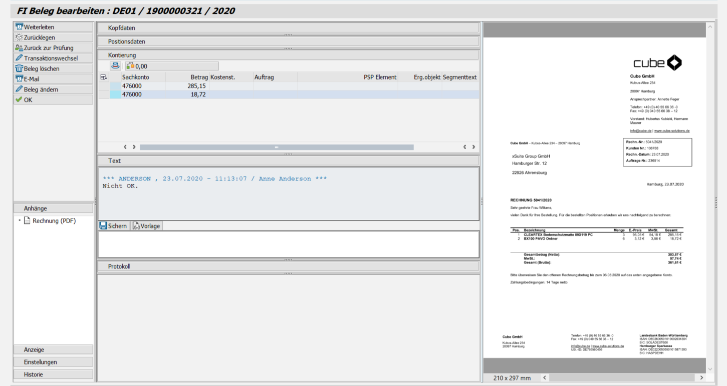The width and height of the screenshot is (727, 386).
Task: Open Transaktionswechsel with pencil icon
Action: 53,58
